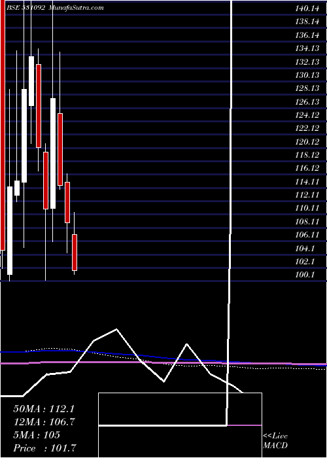The image size is (327, 458).
Task: Click the 136.14 price axis label
Action: click(307, 35)
